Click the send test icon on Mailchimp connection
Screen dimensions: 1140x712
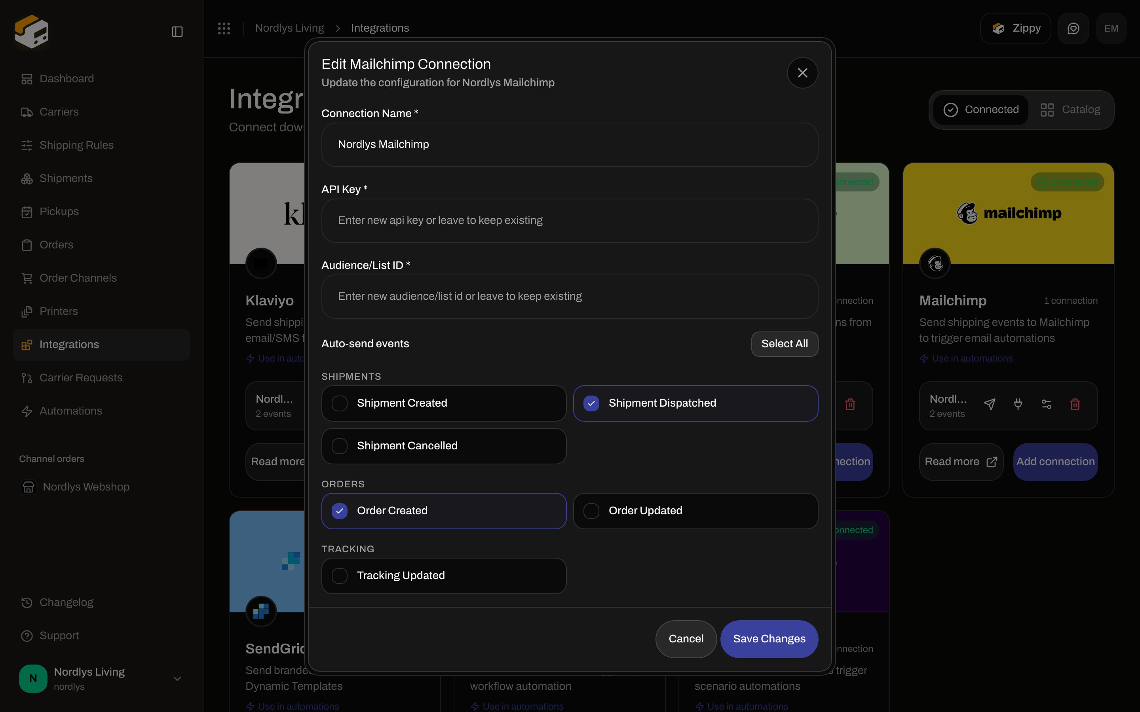989,404
